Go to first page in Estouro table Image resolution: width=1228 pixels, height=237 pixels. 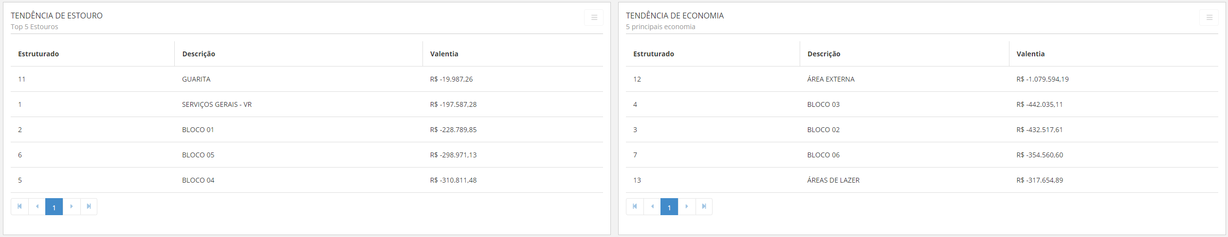[19, 206]
